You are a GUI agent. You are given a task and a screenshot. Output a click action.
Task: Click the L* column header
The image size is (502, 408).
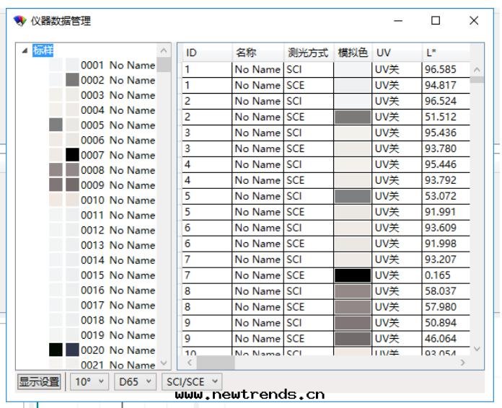click(444, 53)
